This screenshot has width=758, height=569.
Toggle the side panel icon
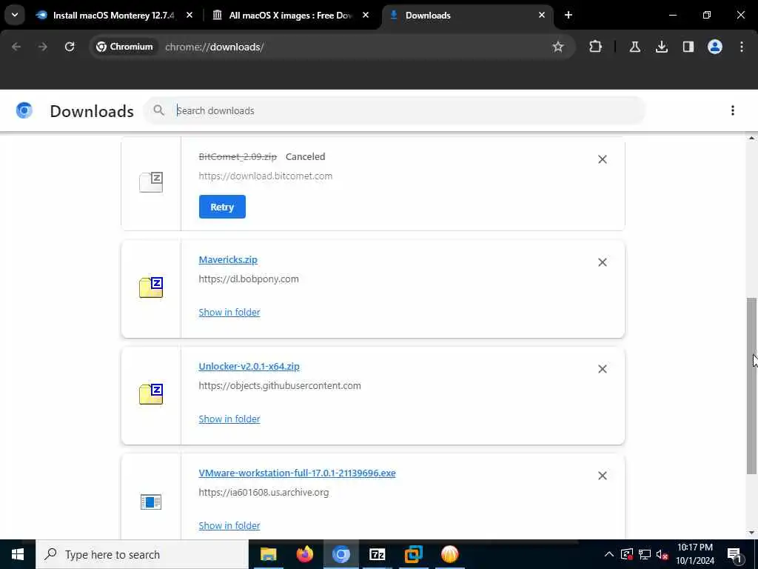point(688,47)
